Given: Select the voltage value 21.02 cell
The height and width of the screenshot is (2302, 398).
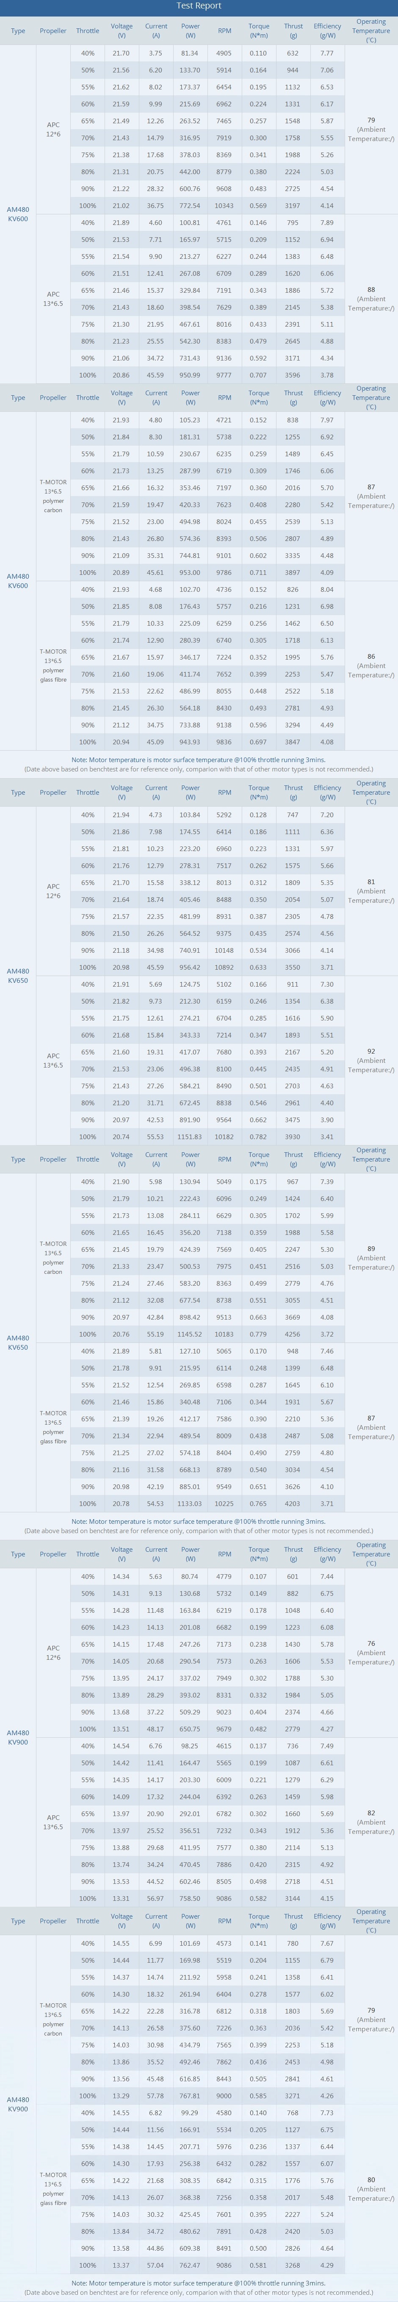Looking at the screenshot, I should [122, 205].
